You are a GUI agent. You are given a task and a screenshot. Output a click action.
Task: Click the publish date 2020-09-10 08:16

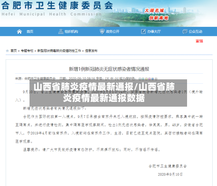(82, 78)
